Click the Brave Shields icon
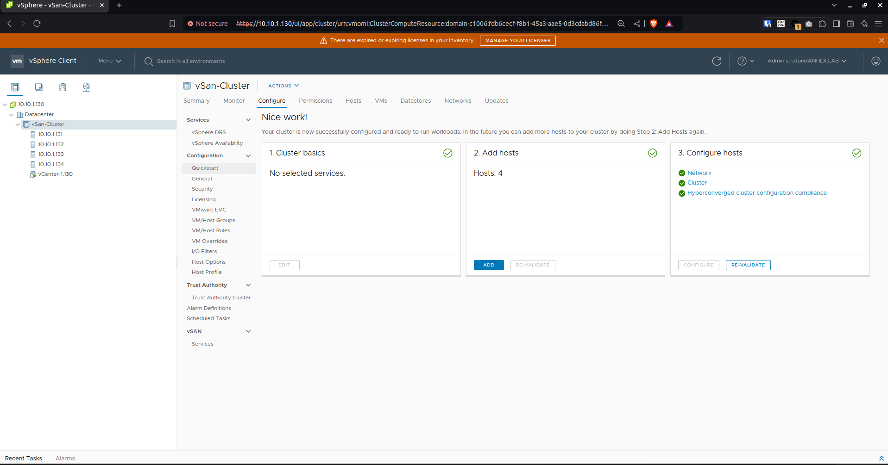The width and height of the screenshot is (888, 465). tap(654, 24)
